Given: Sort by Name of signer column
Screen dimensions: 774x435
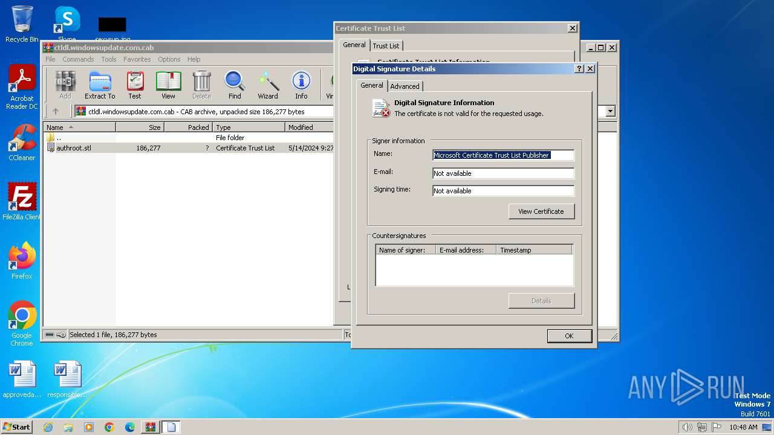Looking at the screenshot, I should click(405, 250).
